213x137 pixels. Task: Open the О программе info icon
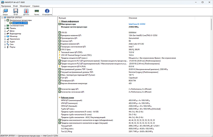tap(47, 12)
